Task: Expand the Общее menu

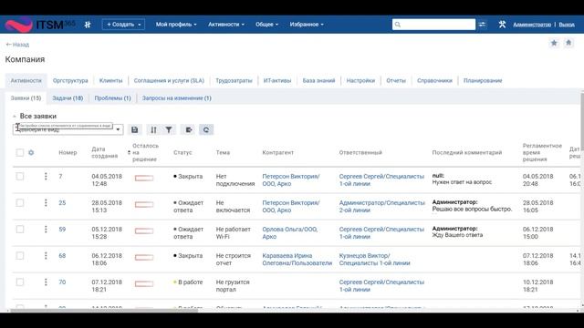Action: coord(266,25)
